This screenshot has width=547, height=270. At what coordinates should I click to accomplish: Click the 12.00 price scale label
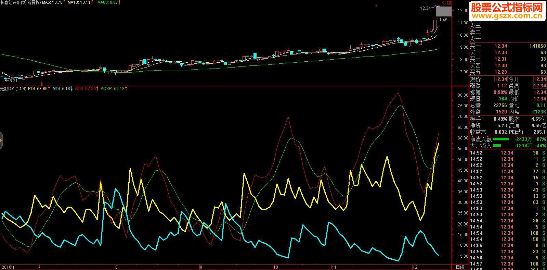tap(462, 10)
